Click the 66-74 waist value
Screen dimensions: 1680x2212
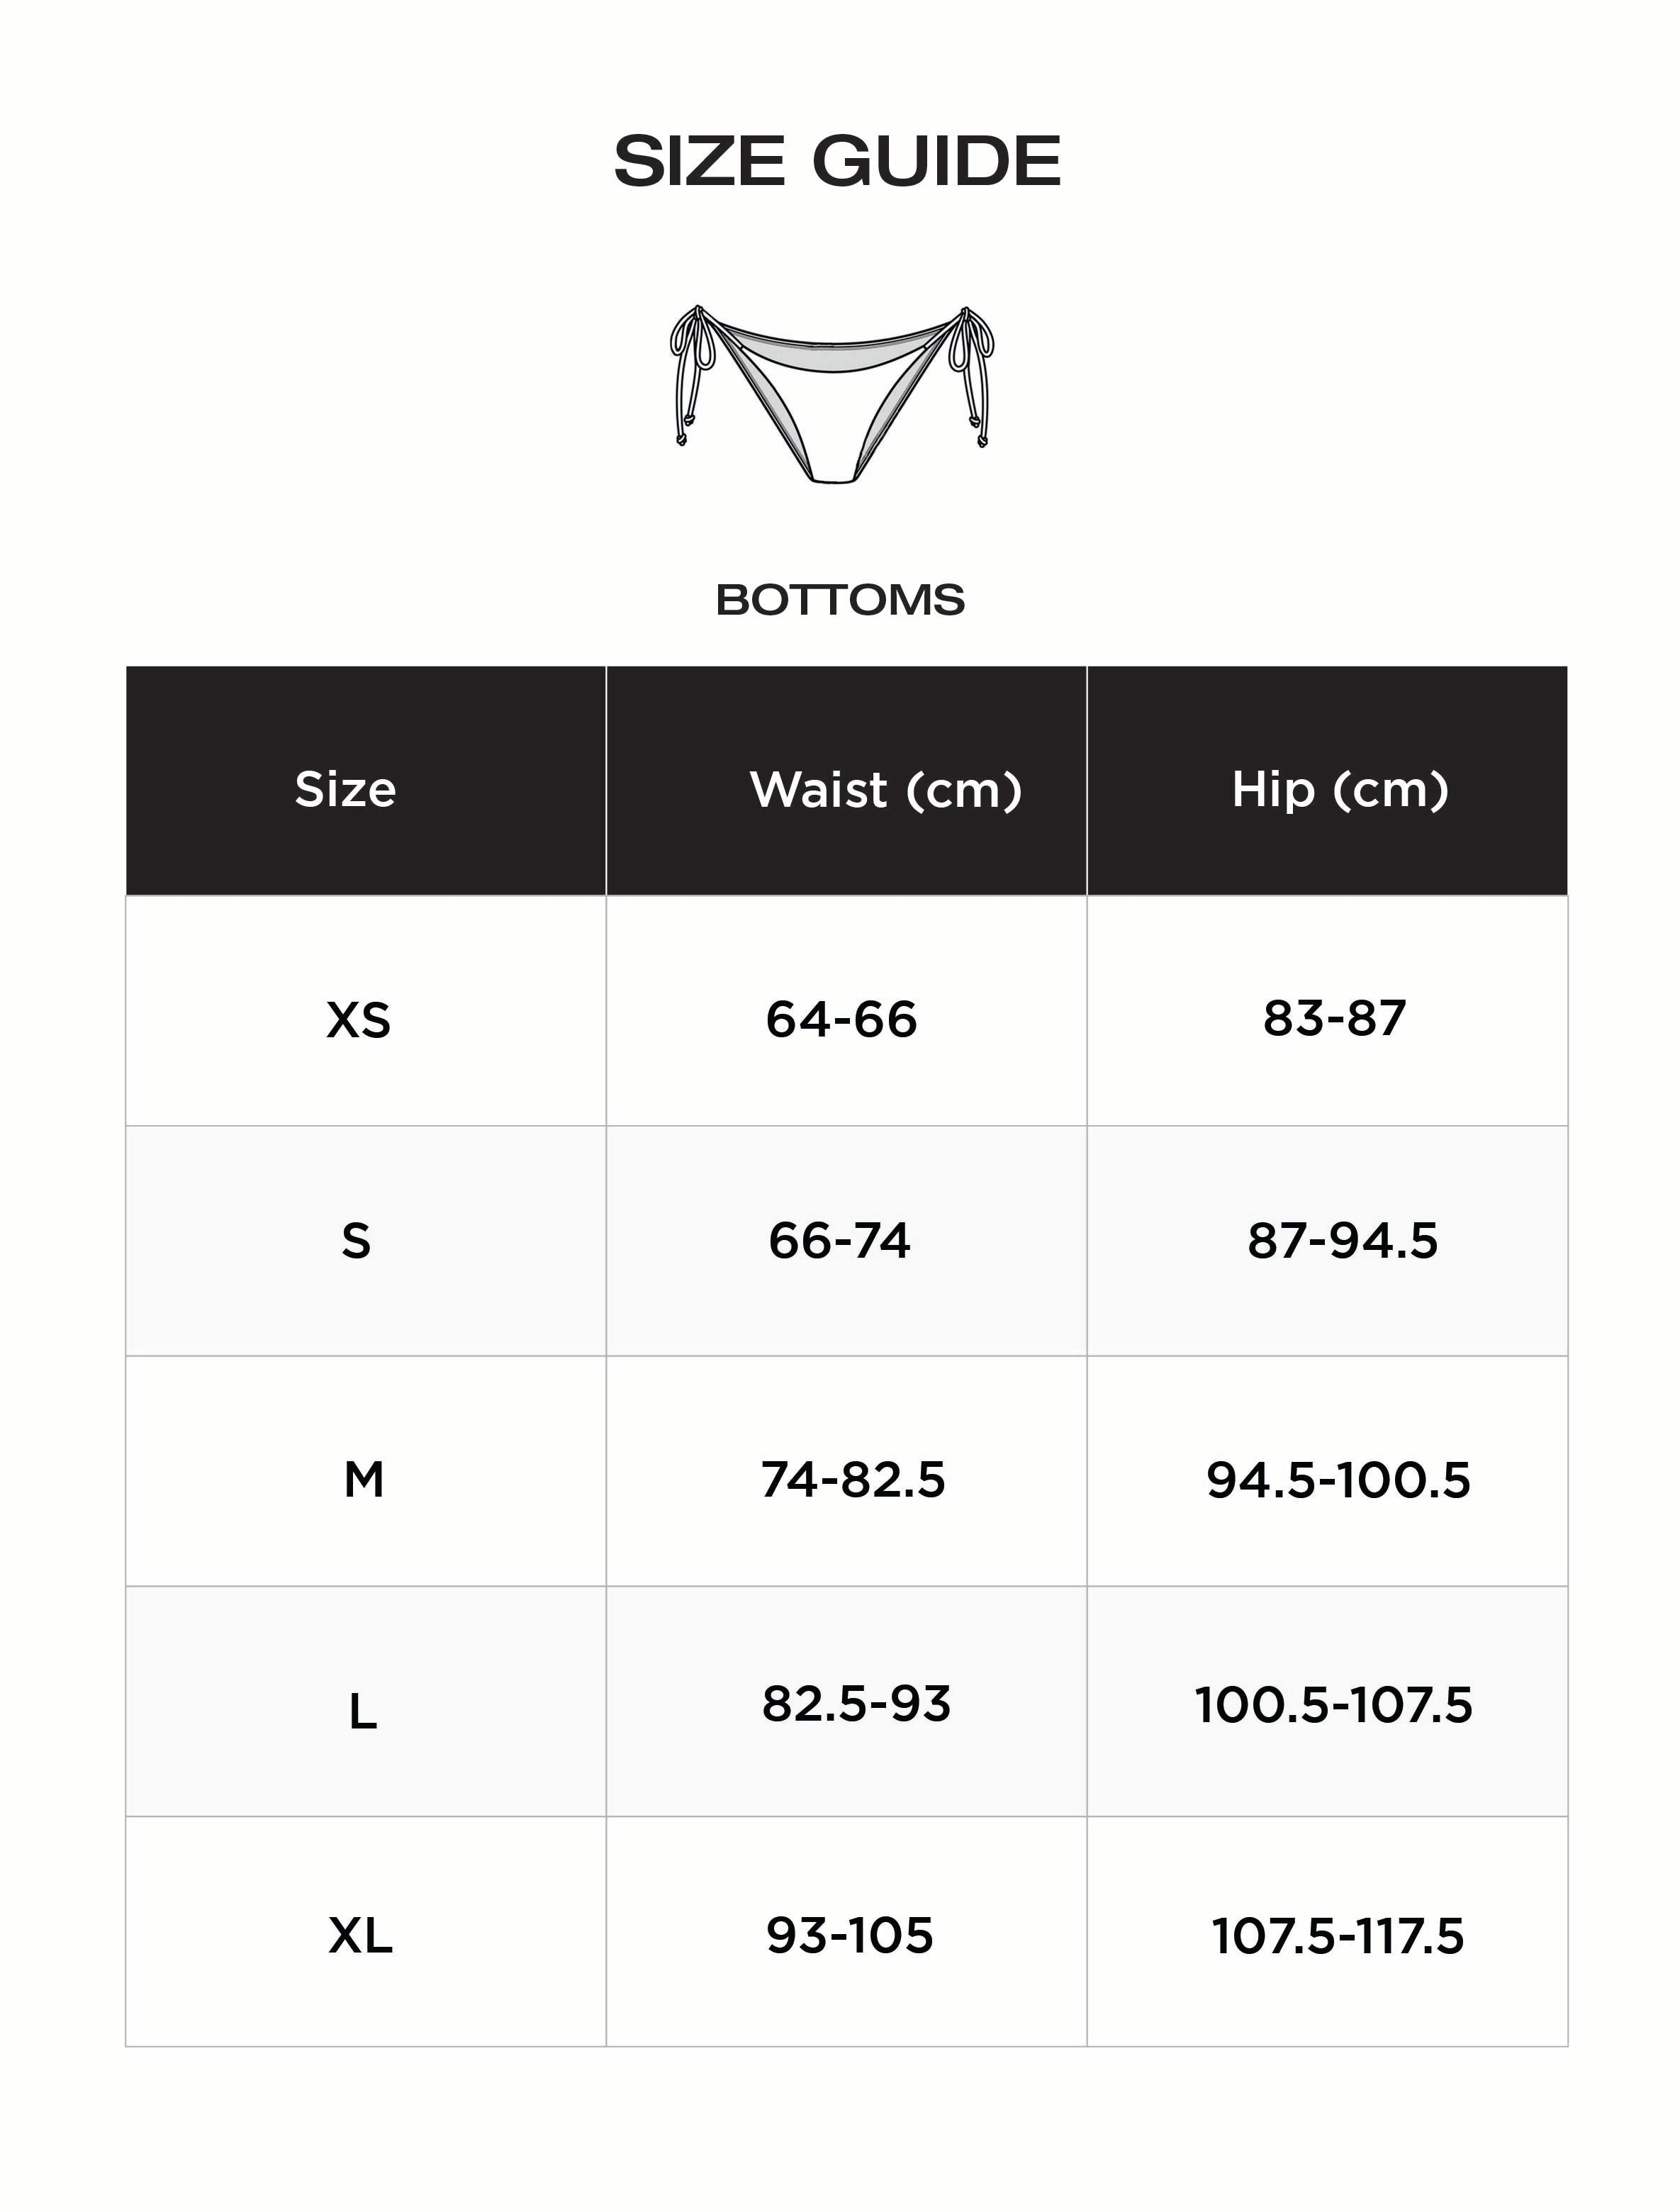[x=839, y=1241]
